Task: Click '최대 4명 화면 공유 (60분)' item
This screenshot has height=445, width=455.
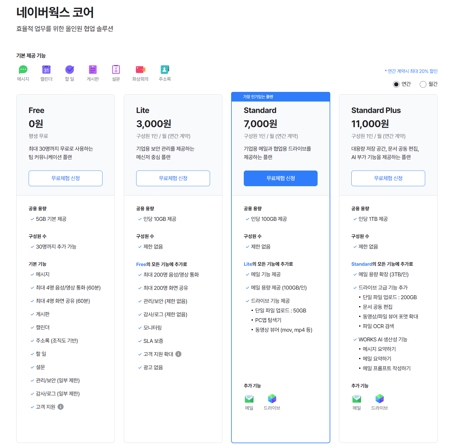Action: coord(63,301)
